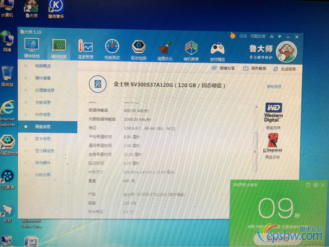This screenshot has height=247, width=329.
Task: Select 硬盘信息 in sidebar
Action: pos(48,127)
